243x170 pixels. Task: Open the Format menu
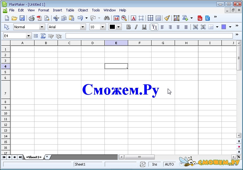click(x=44, y=10)
